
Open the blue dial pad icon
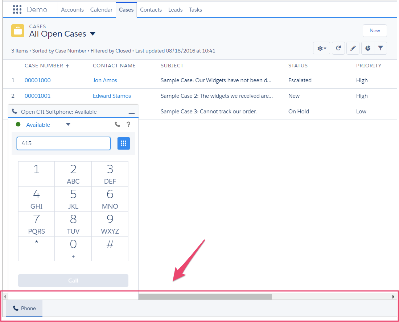(123, 143)
